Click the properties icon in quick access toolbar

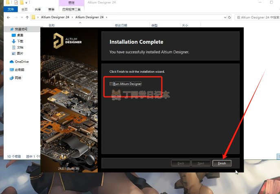point(16,2)
